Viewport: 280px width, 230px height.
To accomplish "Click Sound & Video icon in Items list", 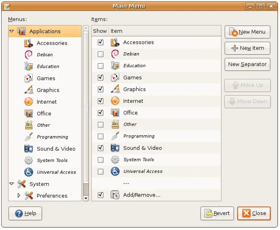I will [x=115, y=148].
